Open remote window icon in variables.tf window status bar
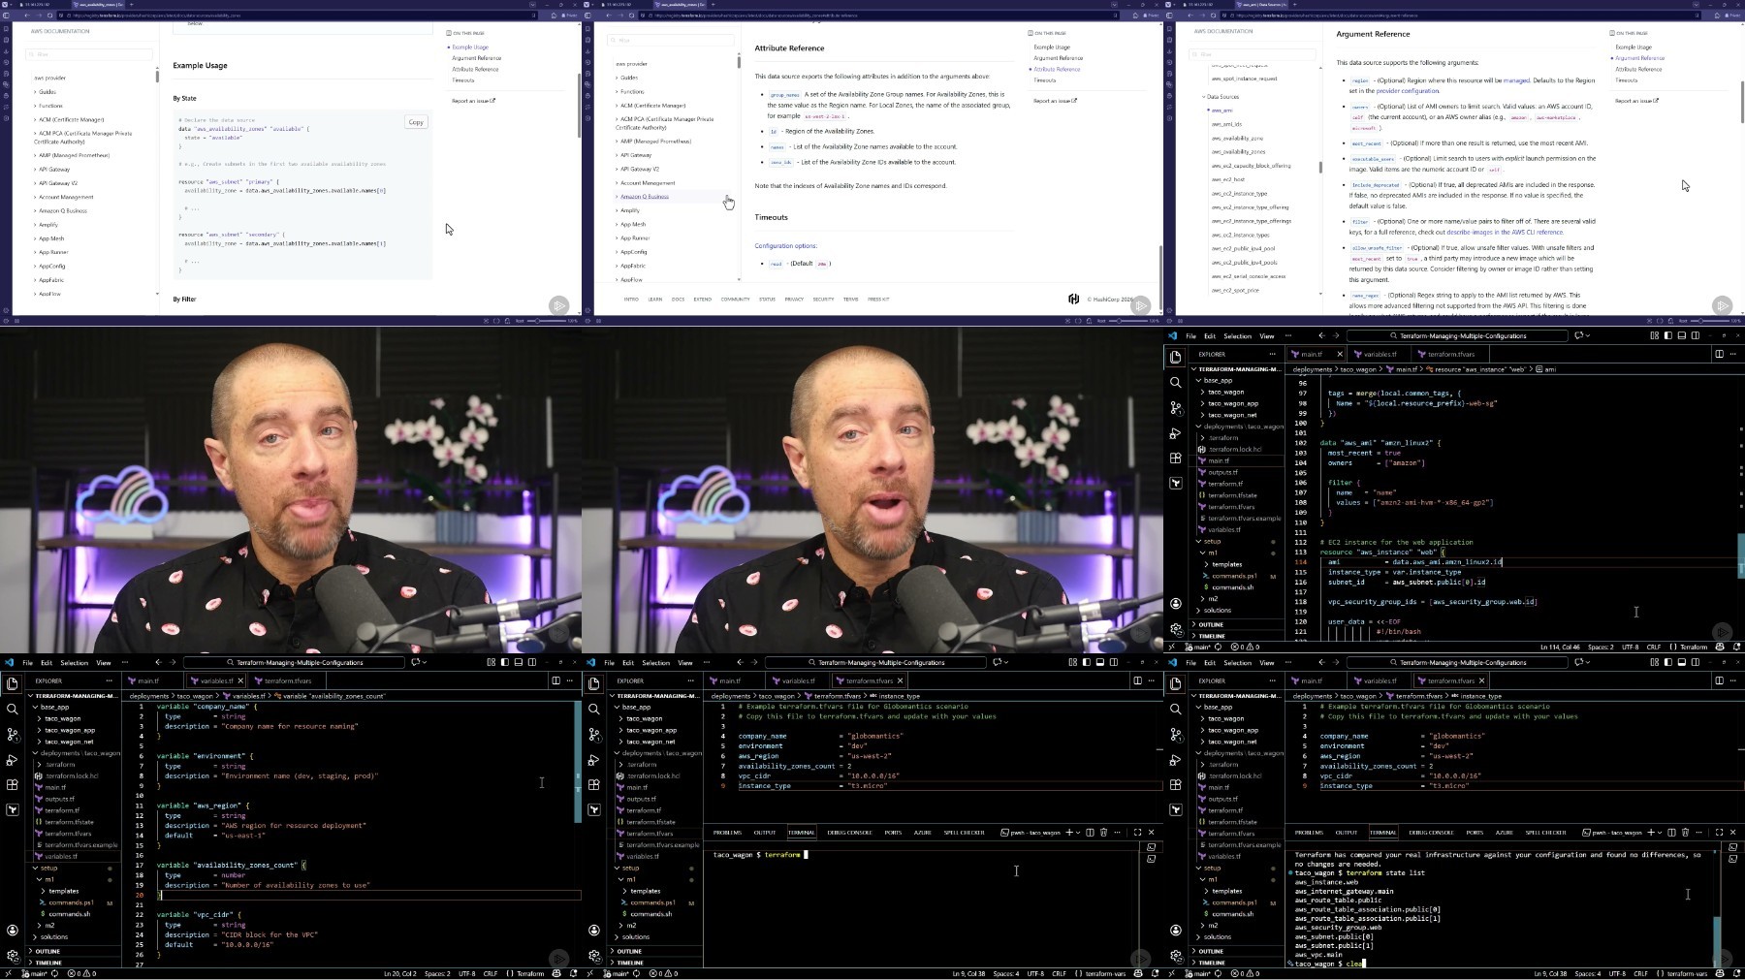The width and height of the screenshot is (1745, 980). 8,973
